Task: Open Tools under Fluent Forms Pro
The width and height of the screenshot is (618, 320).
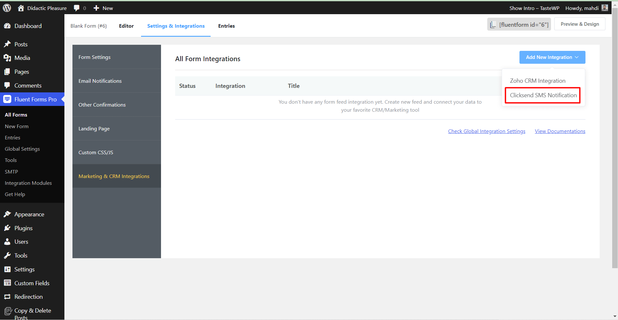Action: click(x=11, y=160)
